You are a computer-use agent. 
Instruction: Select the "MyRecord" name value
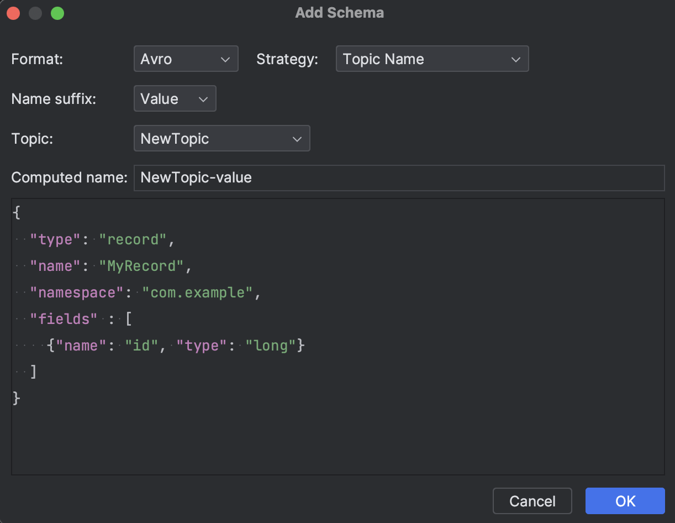tap(143, 266)
